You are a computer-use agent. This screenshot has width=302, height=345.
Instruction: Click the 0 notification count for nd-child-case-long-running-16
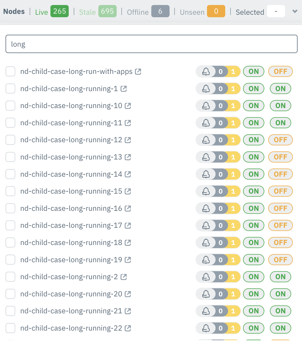[221, 208]
